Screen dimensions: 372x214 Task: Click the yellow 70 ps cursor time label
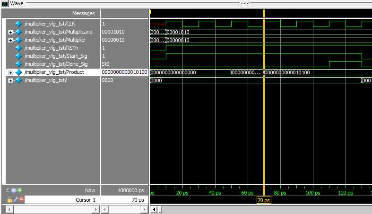pos(264,200)
